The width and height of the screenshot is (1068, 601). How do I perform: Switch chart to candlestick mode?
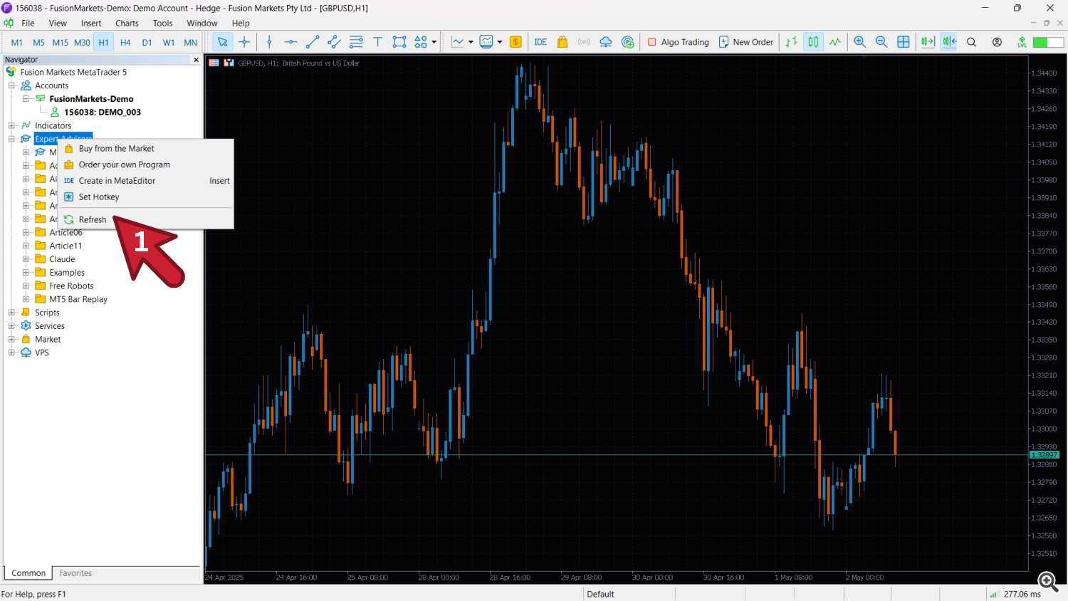coord(813,42)
